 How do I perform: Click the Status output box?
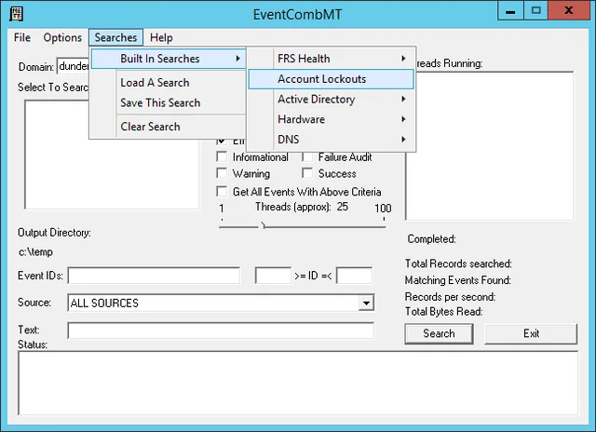point(298,384)
